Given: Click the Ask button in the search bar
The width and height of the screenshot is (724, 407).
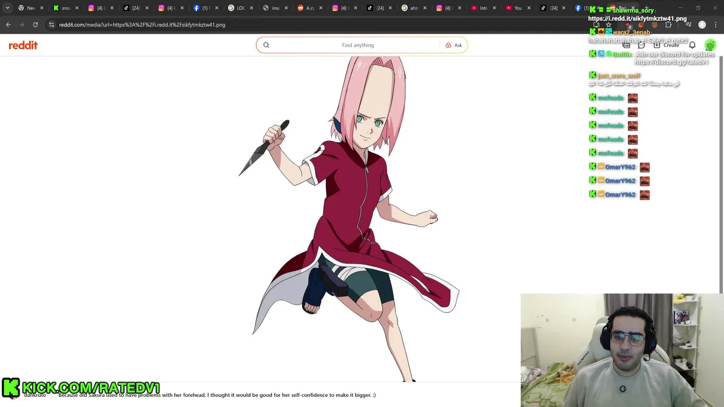Looking at the screenshot, I should 454,45.
